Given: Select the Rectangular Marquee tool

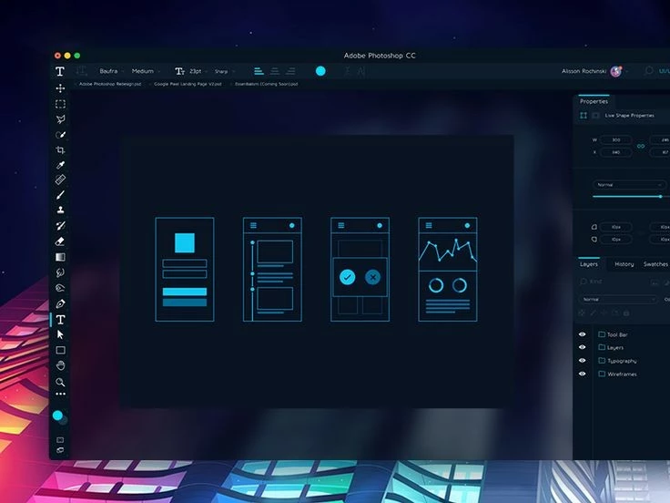Looking at the screenshot, I should click(60, 104).
